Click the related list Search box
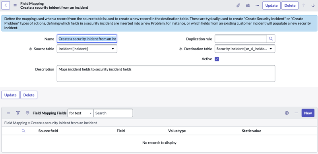Viewport: 318px width, 154px height. pyautogui.click(x=113, y=113)
